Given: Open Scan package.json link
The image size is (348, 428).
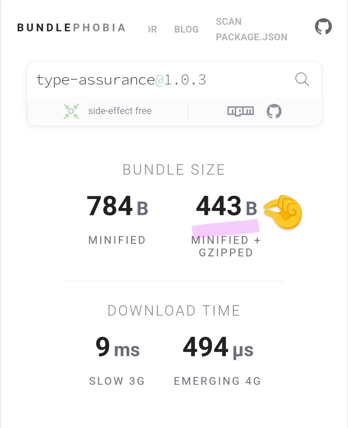Looking at the screenshot, I should click(252, 29).
